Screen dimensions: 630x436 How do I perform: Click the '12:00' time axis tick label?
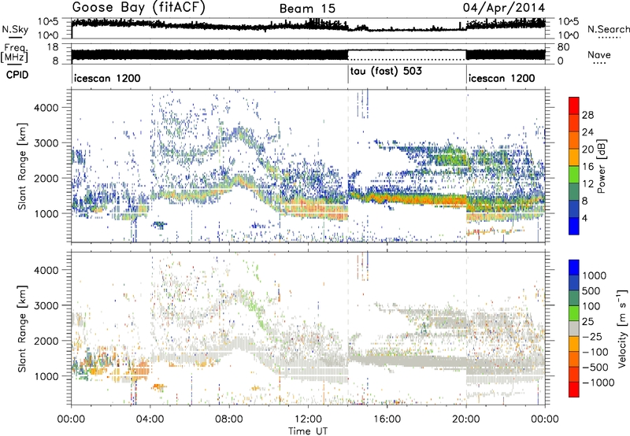308,419
